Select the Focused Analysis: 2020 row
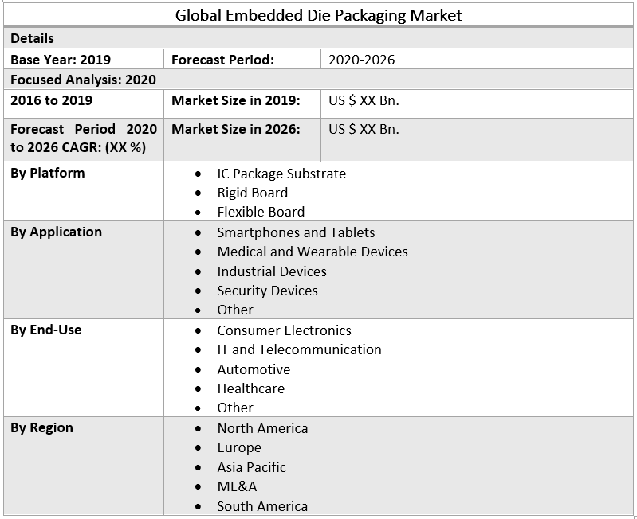Screen dimensions: 637x519 click(x=83, y=80)
